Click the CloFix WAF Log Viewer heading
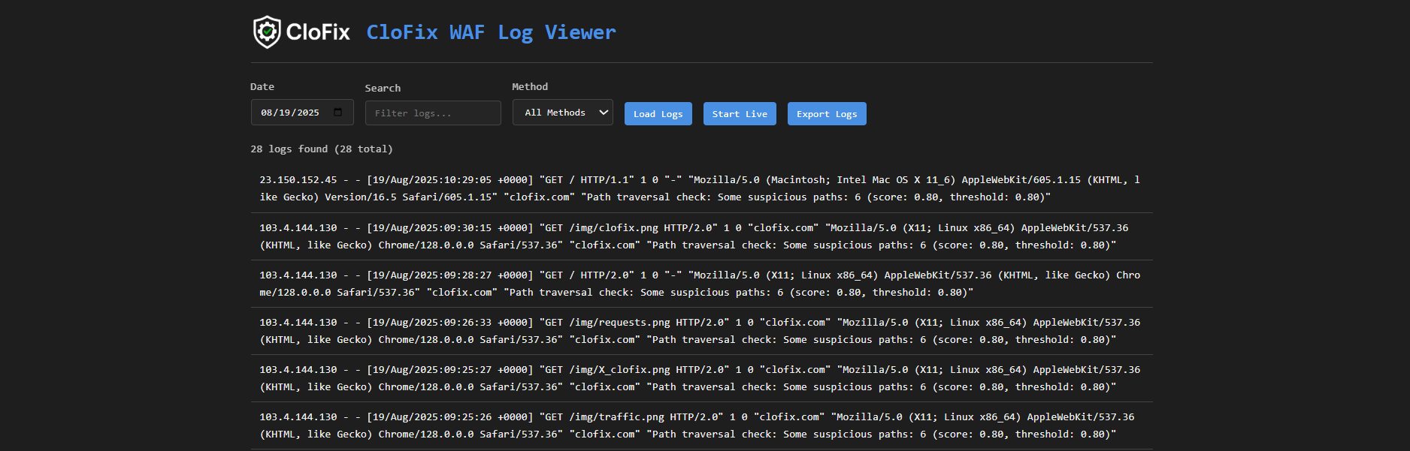Screen dimensions: 1410x451 click(x=491, y=32)
